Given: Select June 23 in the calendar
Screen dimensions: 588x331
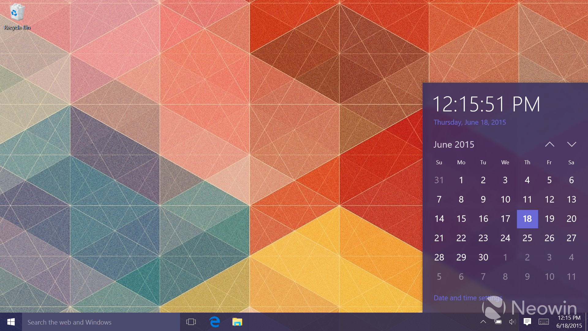Looking at the screenshot, I should pos(483,238).
